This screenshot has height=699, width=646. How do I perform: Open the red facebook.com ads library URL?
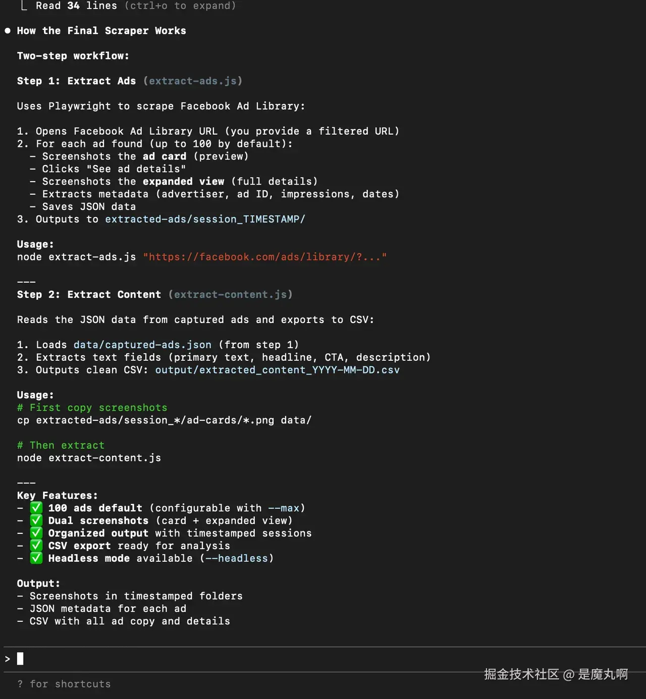(265, 257)
